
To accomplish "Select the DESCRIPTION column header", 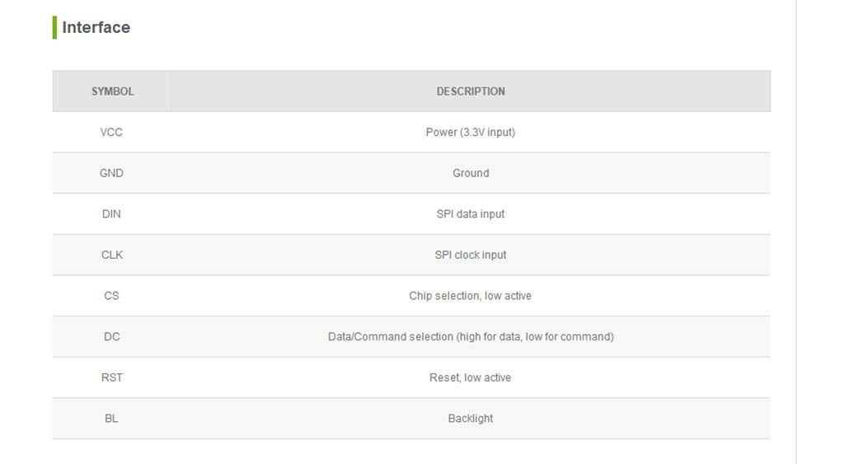I will pos(471,91).
